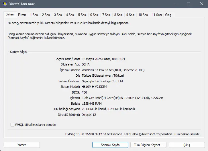Click the İşlemci: label
The image size is (208, 151).
(75, 98)
